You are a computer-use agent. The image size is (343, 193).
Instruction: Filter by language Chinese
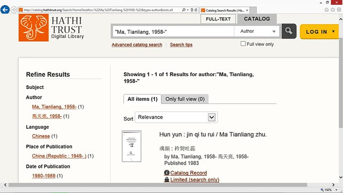tap(41, 136)
